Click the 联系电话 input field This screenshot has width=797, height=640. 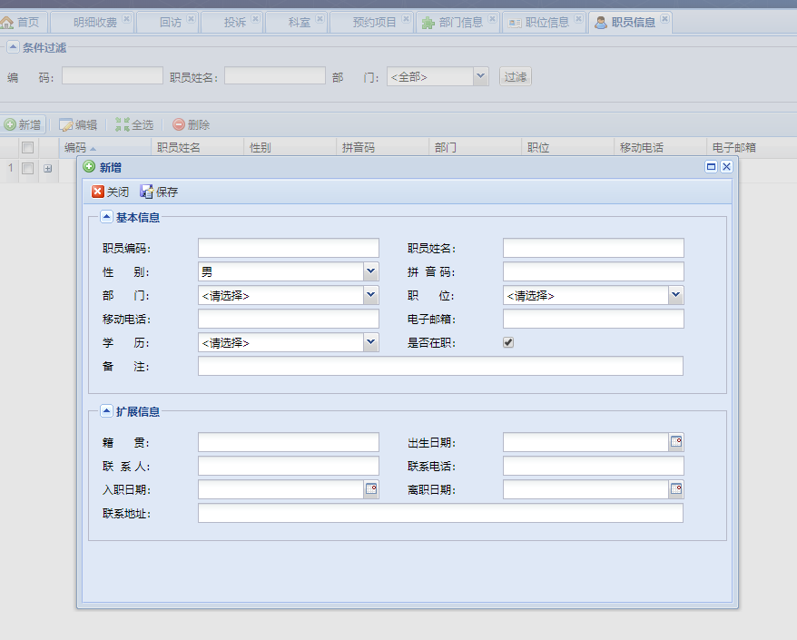594,466
